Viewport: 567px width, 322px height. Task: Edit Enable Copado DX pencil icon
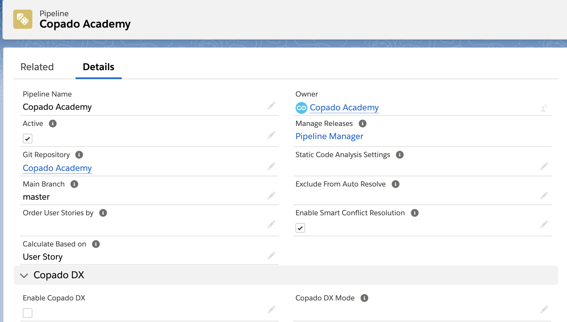coord(272,309)
